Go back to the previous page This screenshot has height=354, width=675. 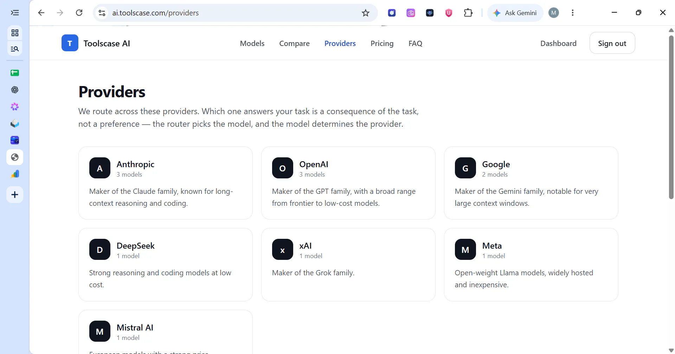point(41,13)
